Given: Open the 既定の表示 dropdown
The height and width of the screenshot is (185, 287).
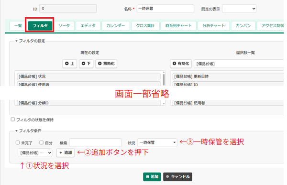Looking at the screenshot, I should [239, 9].
